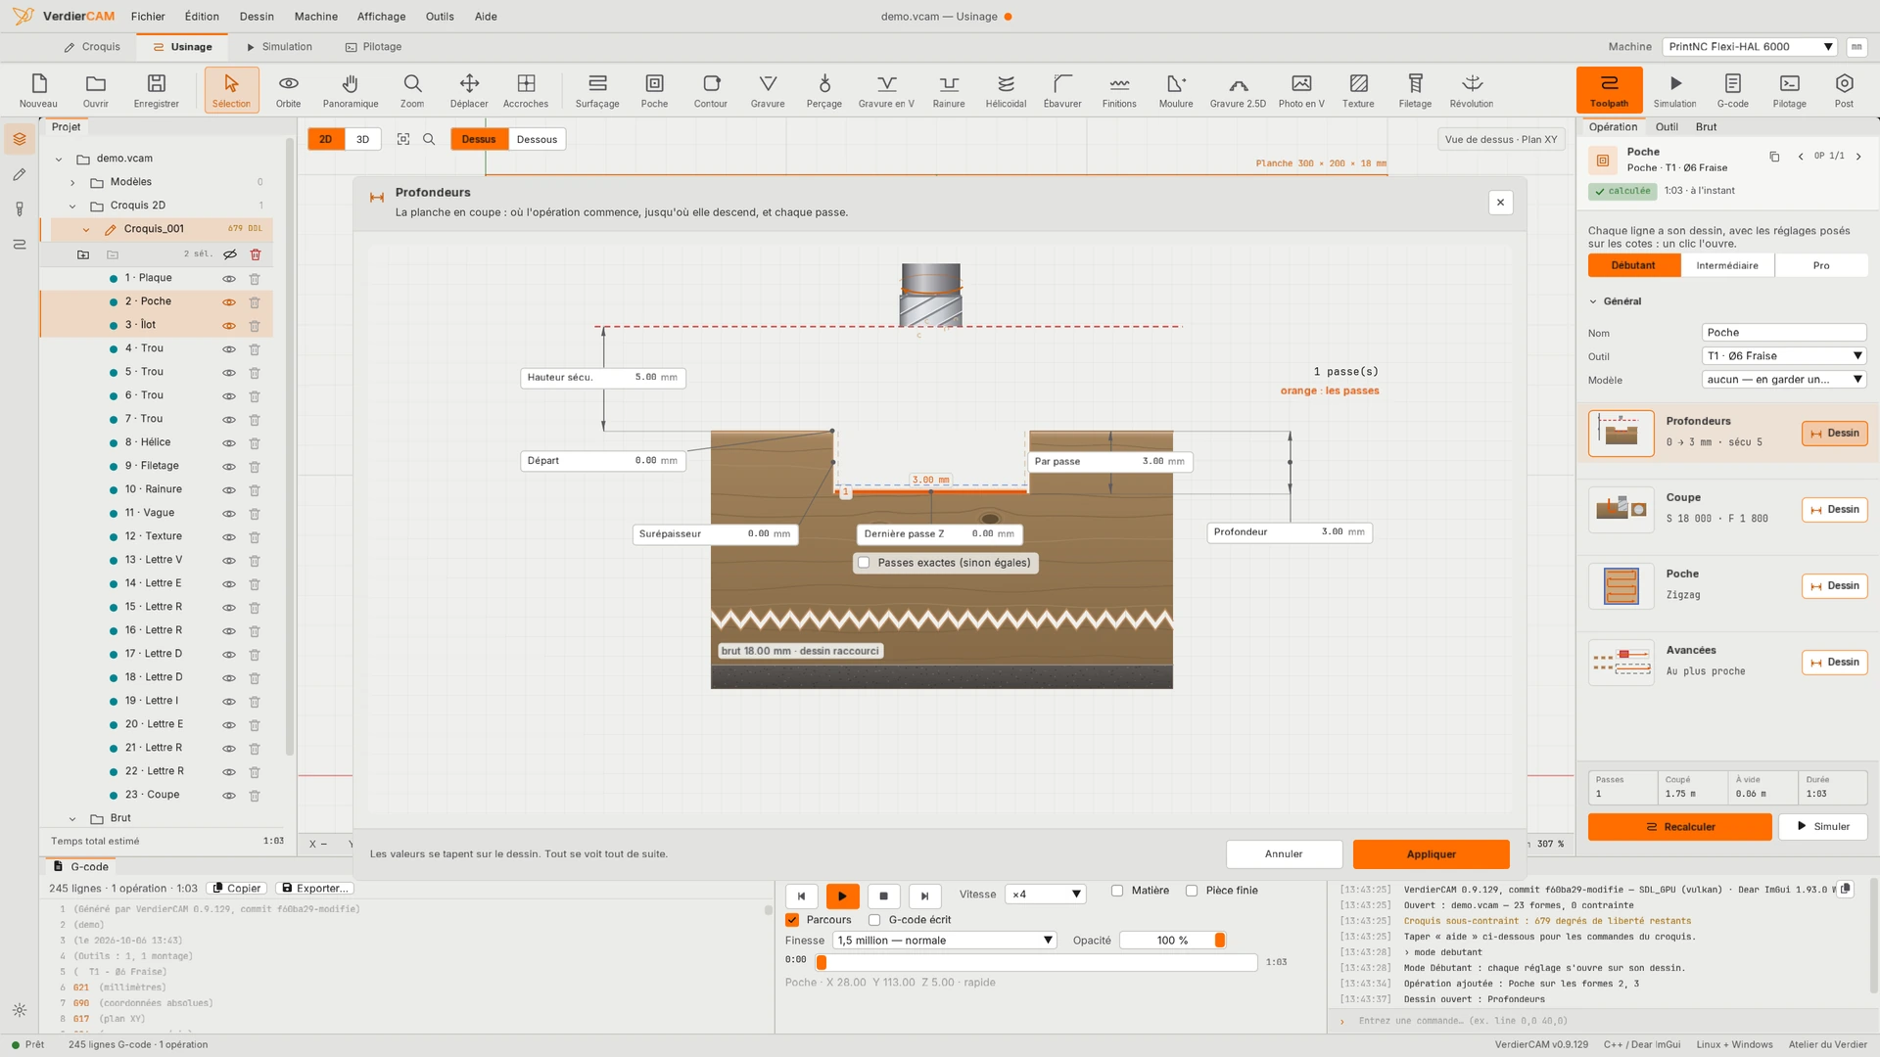The height and width of the screenshot is (1057, 1880).
Task: Enable the G-code écrit checkbox
Action: (x=874, y=920)
